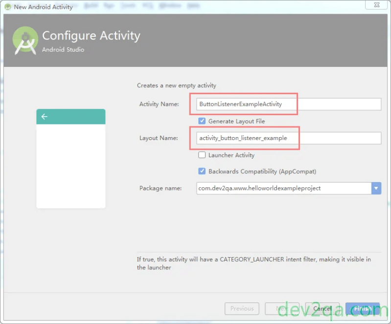The image size is (391, 324).
Task: Close the New Android Activity dialog
Action: pos(376,5)
